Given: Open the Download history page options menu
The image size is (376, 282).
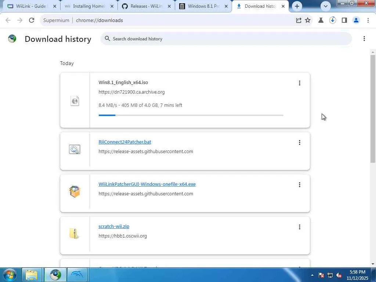Looking at the screenshot, I should (364, 39).
